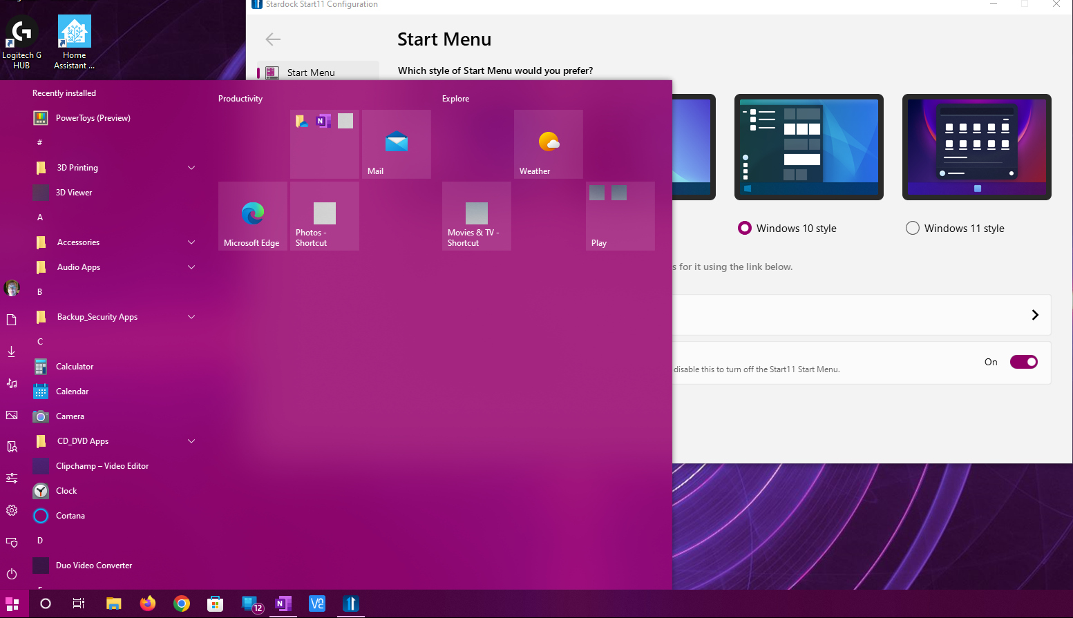
Task: Open Cortana search circle on taskbar
Action: 46,603
